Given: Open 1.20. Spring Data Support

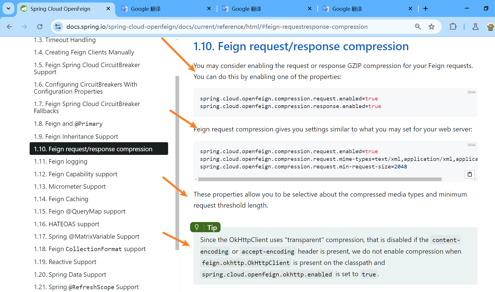Looking at the screenshot, I should coord(70,275).
